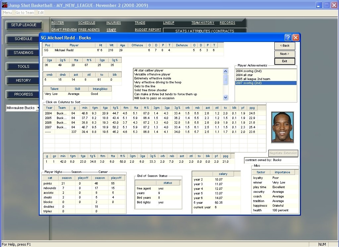The image size is (339, 247).
Task: Close the Michael Redd player dialog
Action: tap(296, 37)
